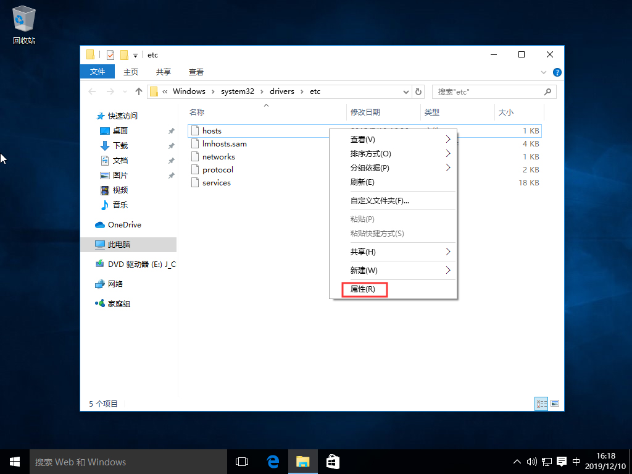Open Properties via the Quick Access Toolbar checkmark icon
Screen dimensions: 632x474
110,54
